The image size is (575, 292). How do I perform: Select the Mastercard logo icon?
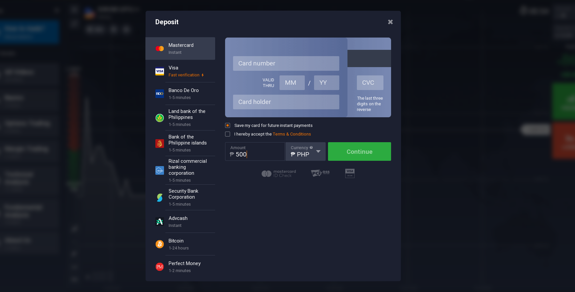[x=160, y=49]
